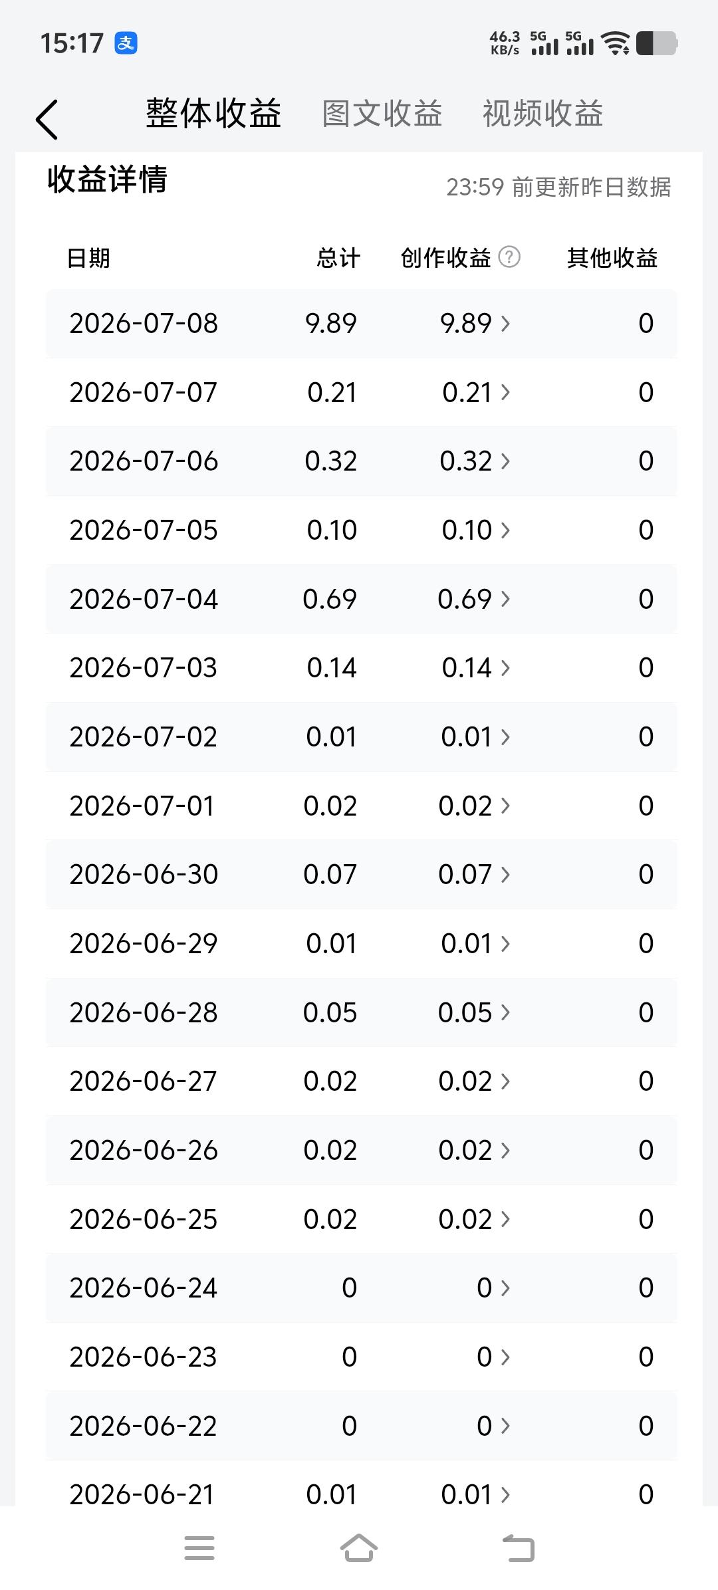
Task: Open 0.05 creation earnings for 2026-06-28
Action: pyautogui.click(x=474, y=1012)
